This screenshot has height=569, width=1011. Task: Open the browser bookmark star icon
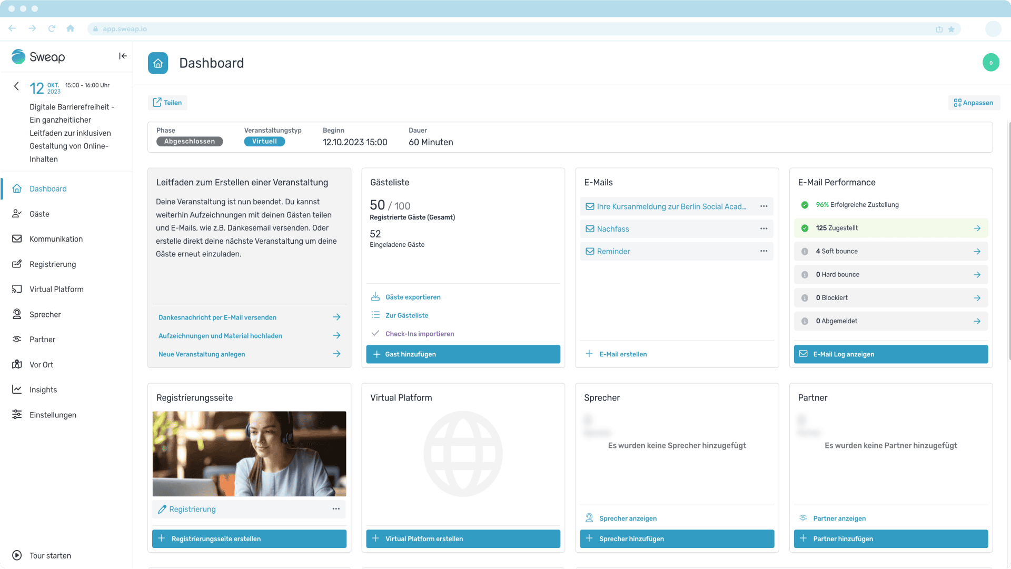(x=951, y=29)
